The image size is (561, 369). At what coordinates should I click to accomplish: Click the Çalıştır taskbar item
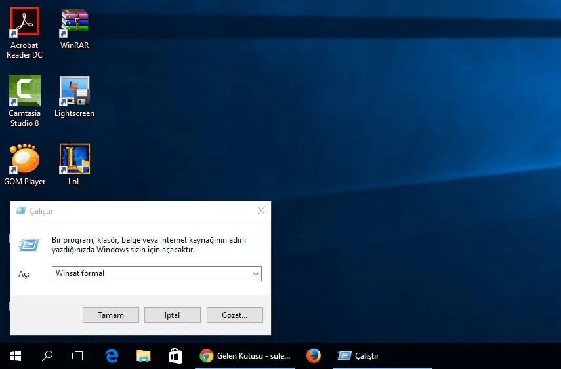[358, 356]
